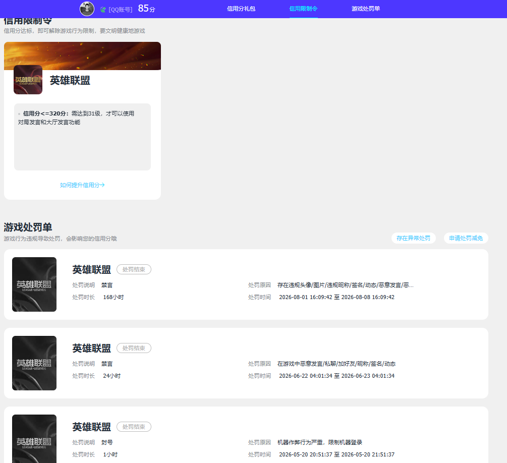507x463 pixels.
Task: Open 信用分礼包 tab
Action: [x=241, y=9]
